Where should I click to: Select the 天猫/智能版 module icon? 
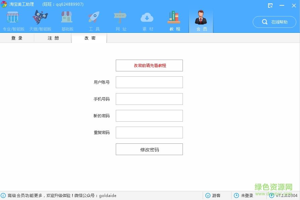point(40,17)
